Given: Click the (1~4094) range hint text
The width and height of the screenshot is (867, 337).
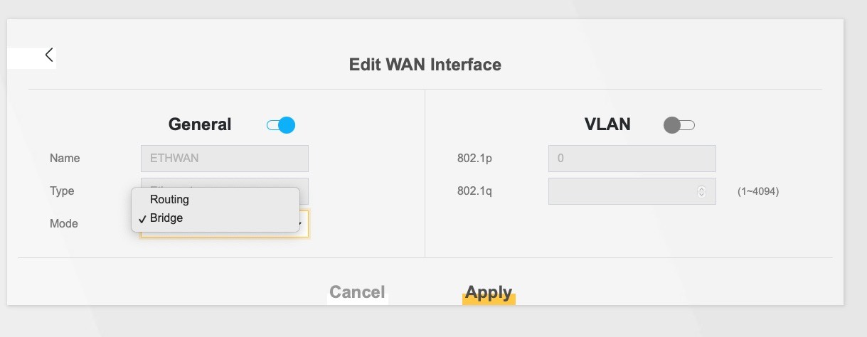Looking at the screenshot, I should (x=758, y=191).
